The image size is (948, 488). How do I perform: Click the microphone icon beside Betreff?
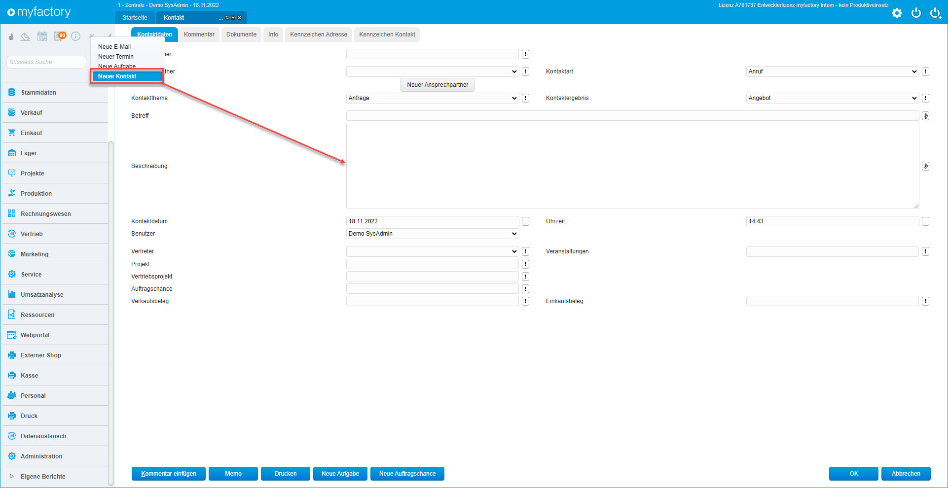925,116
